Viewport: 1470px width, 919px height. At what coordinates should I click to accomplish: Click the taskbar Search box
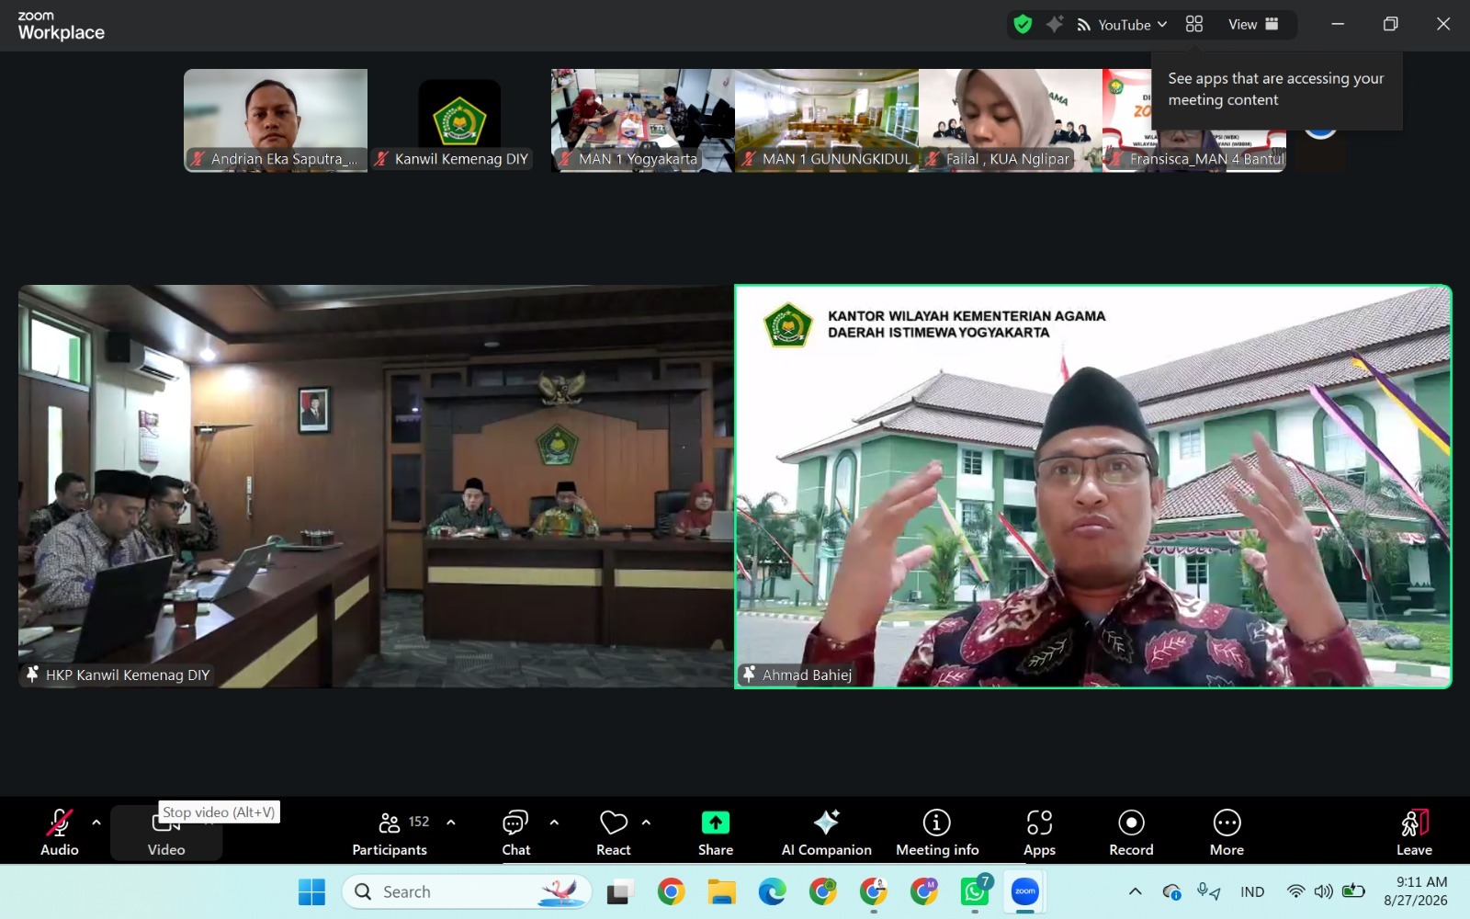(x=468, y=891)
